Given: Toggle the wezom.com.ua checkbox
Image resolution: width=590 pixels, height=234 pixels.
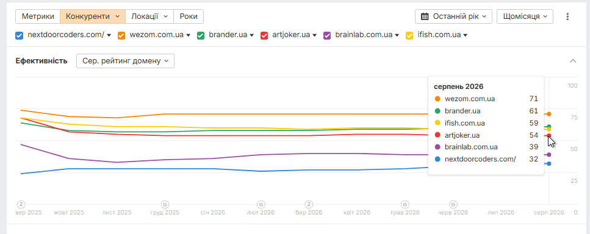Looking at the screenshot, I should pyautogui.click(x=121, y=35).
